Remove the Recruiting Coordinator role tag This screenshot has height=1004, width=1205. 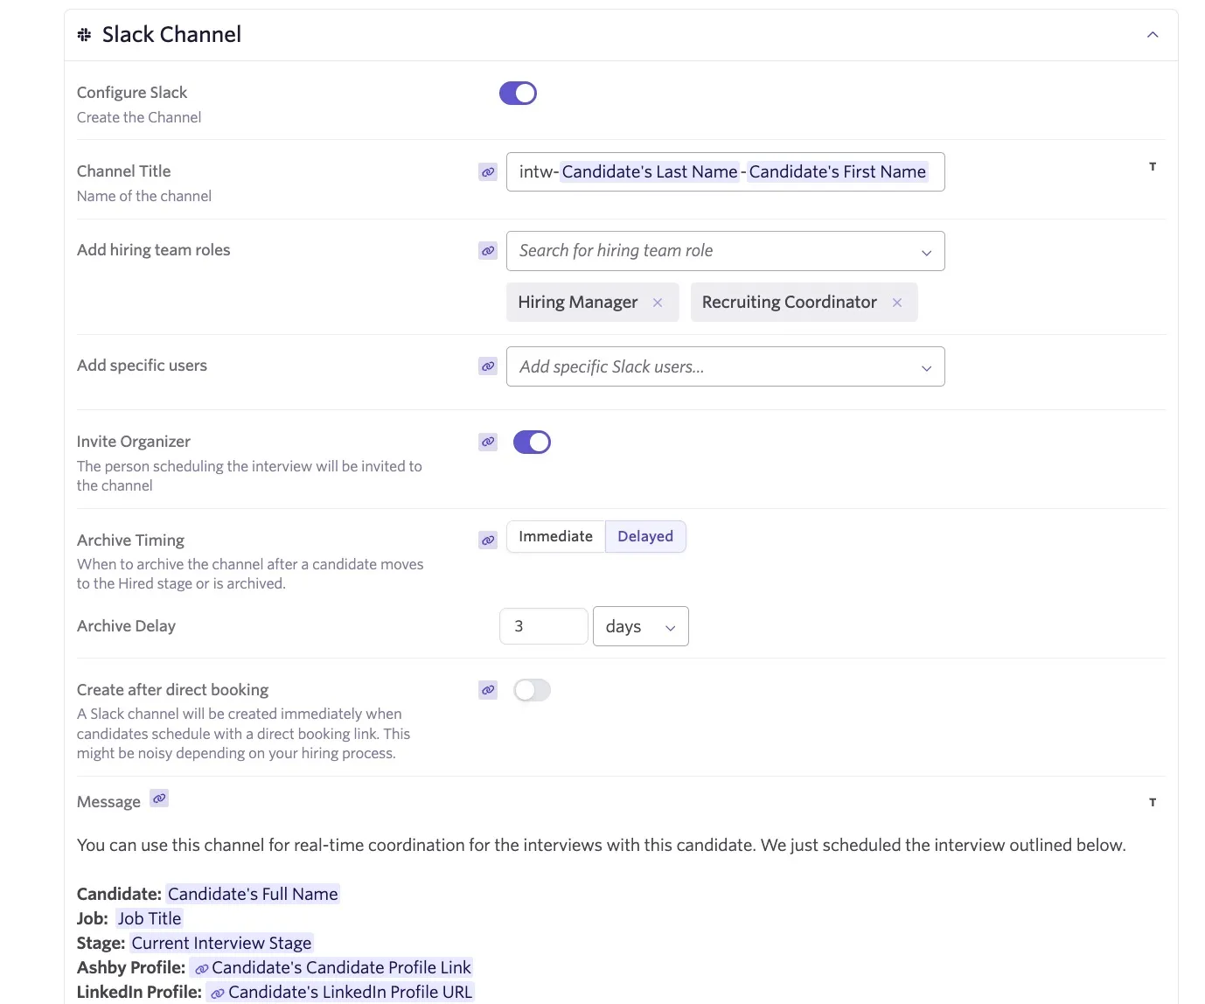point(897,303)
